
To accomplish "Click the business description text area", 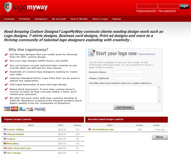I will click(123, 94).
